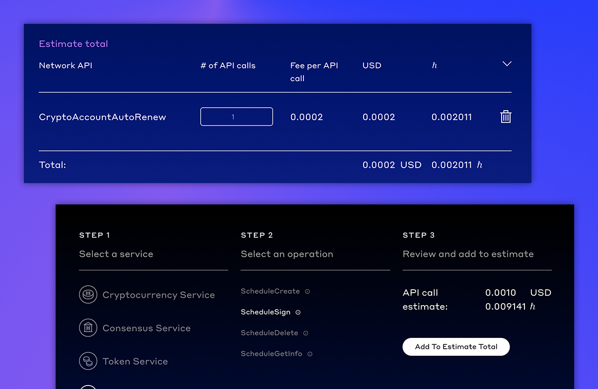
Task: Select ScheduleGetInfo from the operation list
Action: point(272,353)
